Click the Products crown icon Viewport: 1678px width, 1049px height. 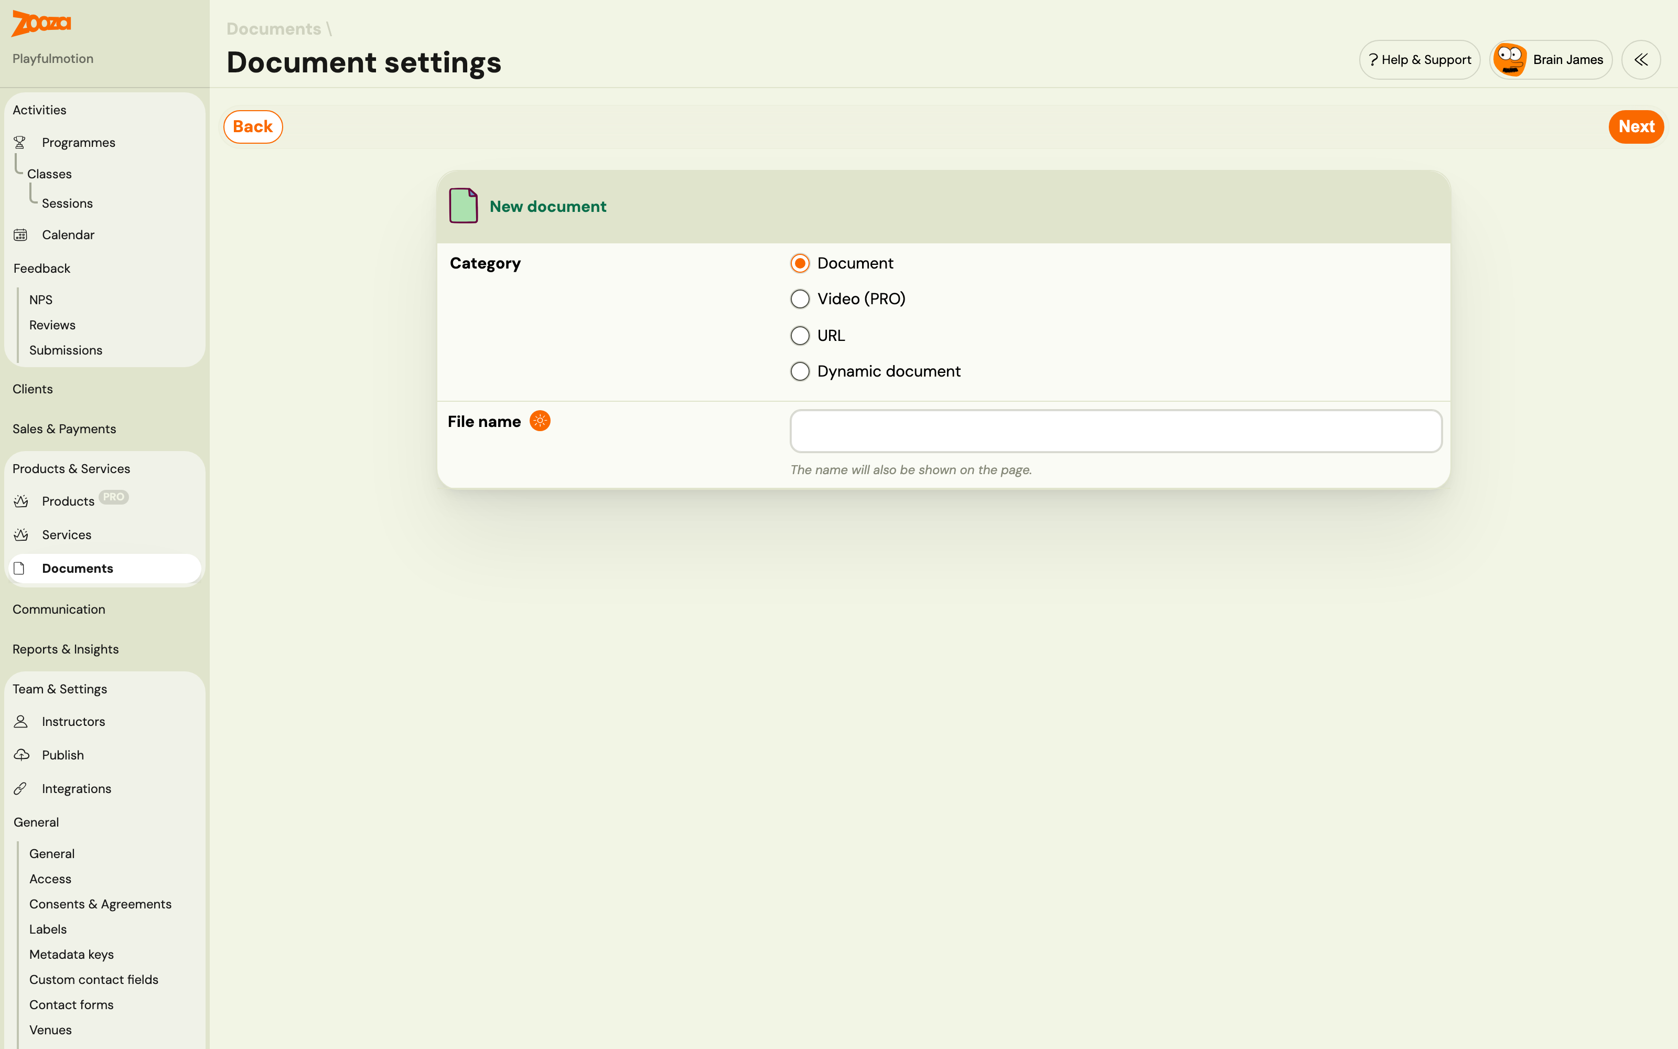(x=21, y=501)
